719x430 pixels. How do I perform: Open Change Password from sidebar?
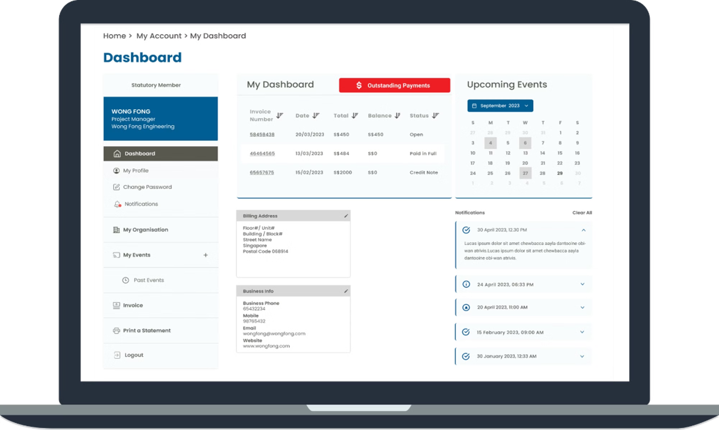147,187
